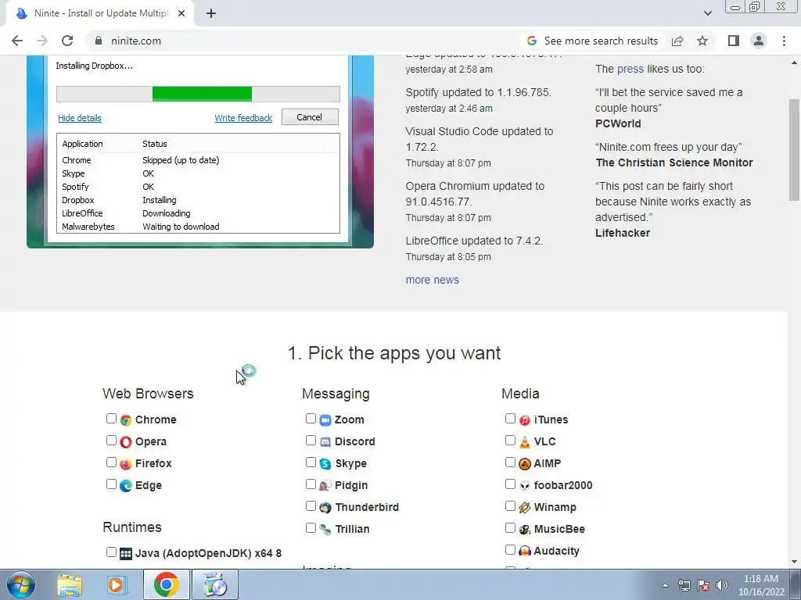Check the Discord checkbox
Screen dimensions: 801x600
(311, 441)
